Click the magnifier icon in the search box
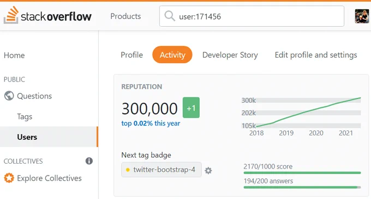The image size is (371, 199). coord(170,16)
